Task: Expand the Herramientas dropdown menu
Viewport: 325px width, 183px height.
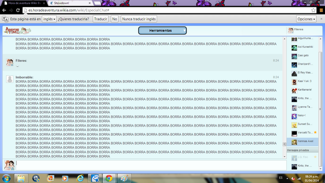Action: pyautogui.click(x=162, y=30)
